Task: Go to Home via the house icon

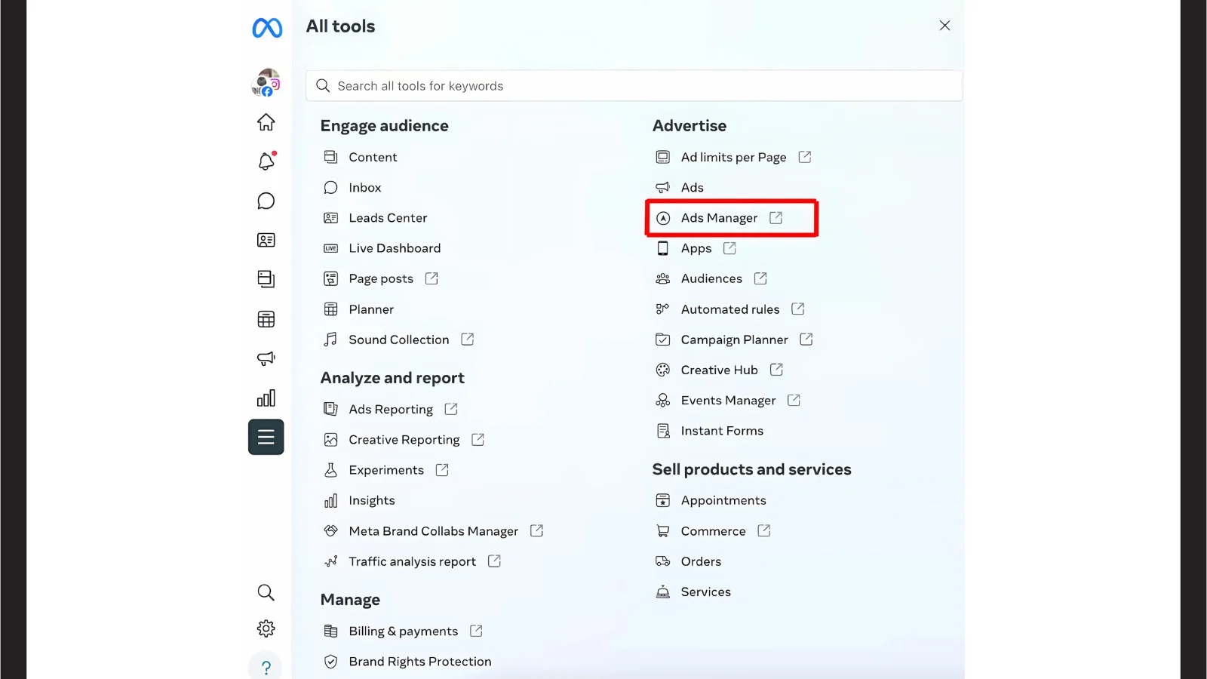Action: pyautogui.click(x=266, y=122)
